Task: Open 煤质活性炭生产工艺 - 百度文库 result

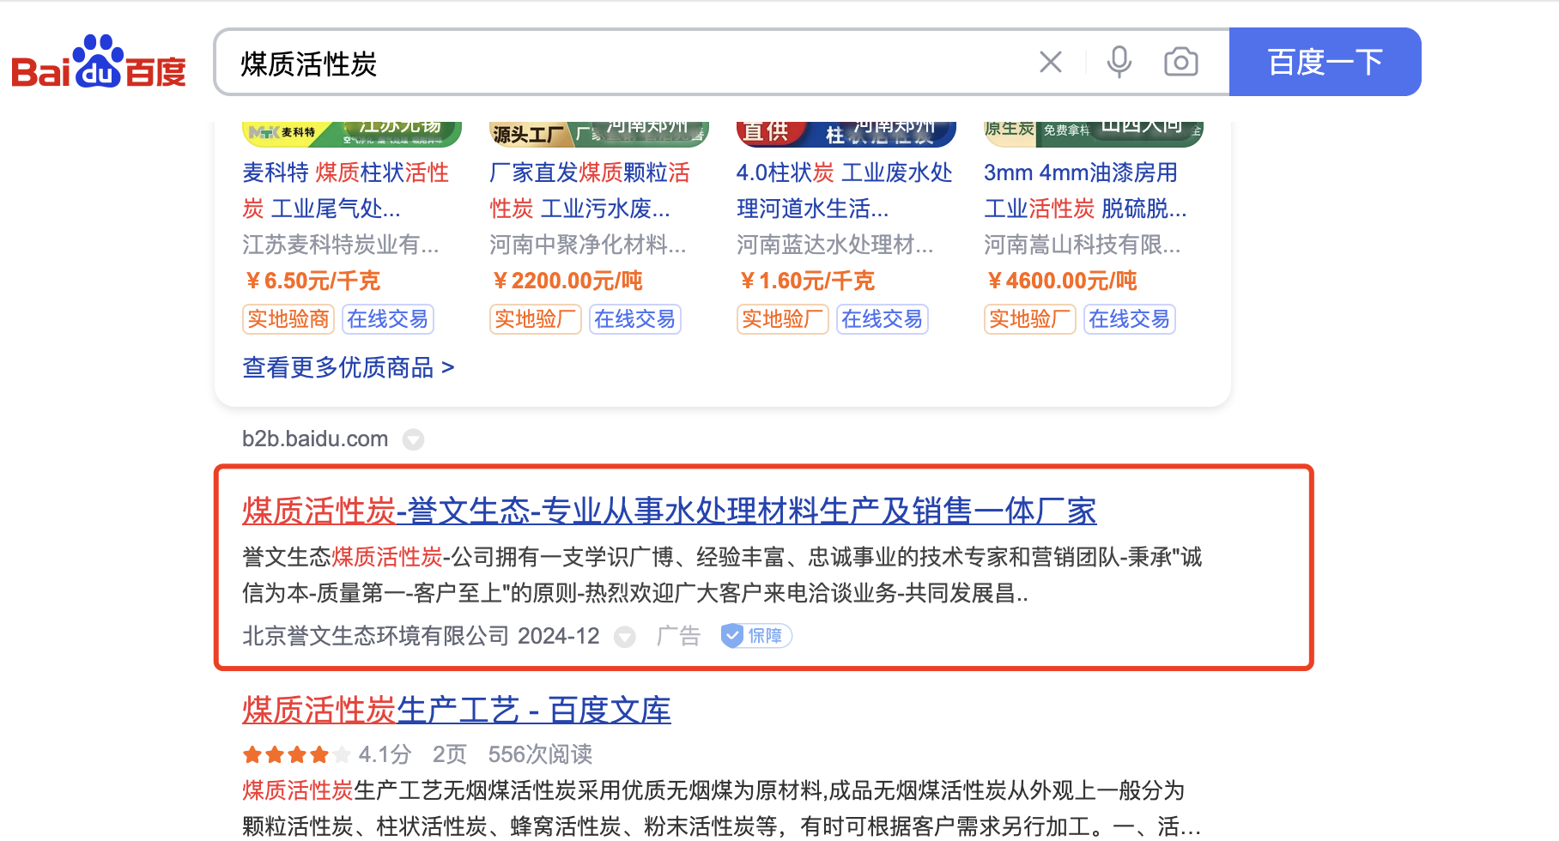Action: click(457, 711)
